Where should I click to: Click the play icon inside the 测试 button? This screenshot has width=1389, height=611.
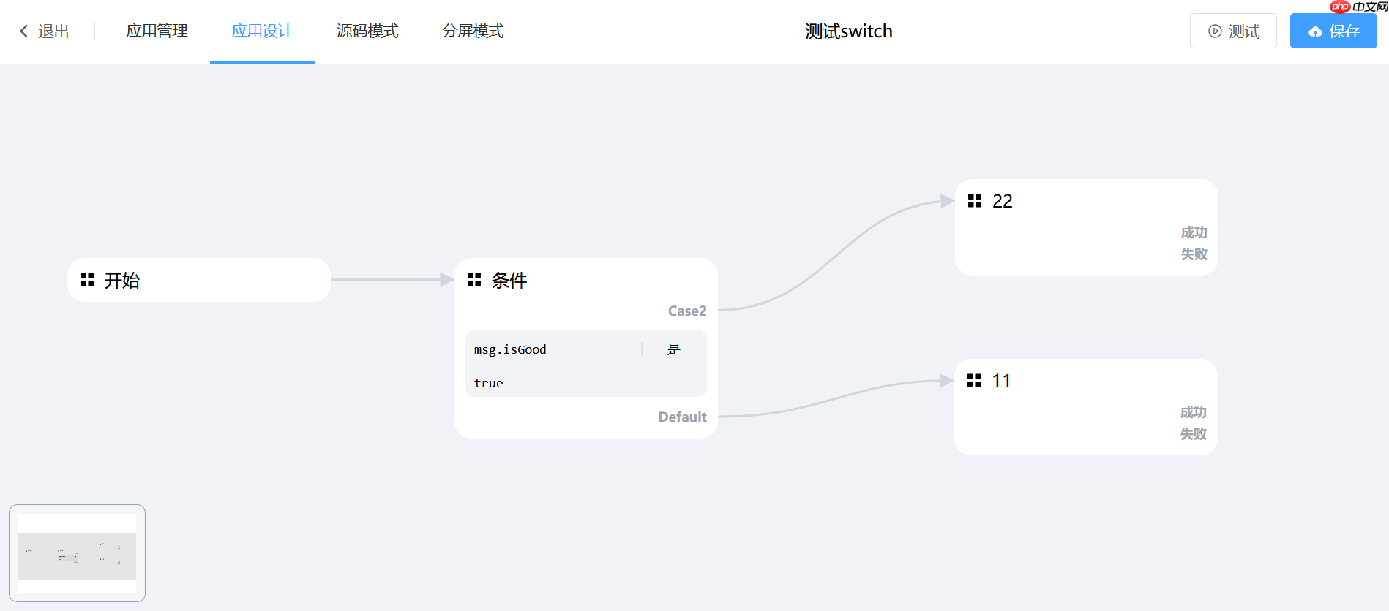click(x=1214, y=31)
